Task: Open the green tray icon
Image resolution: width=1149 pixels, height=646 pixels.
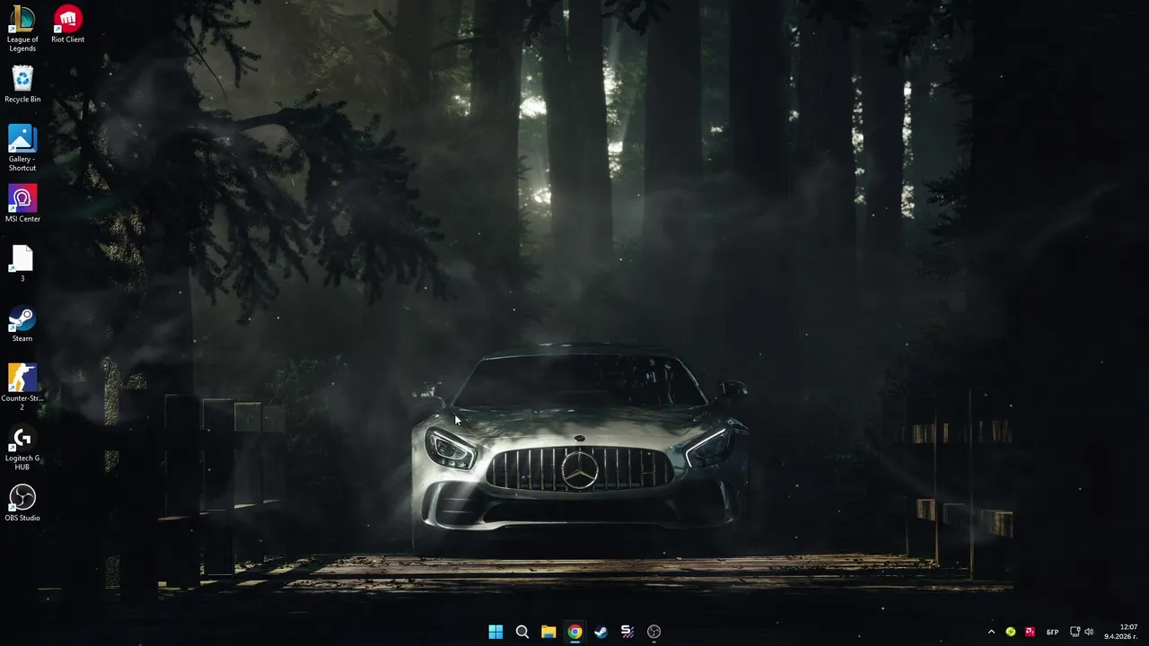Action: [1011, 632]
